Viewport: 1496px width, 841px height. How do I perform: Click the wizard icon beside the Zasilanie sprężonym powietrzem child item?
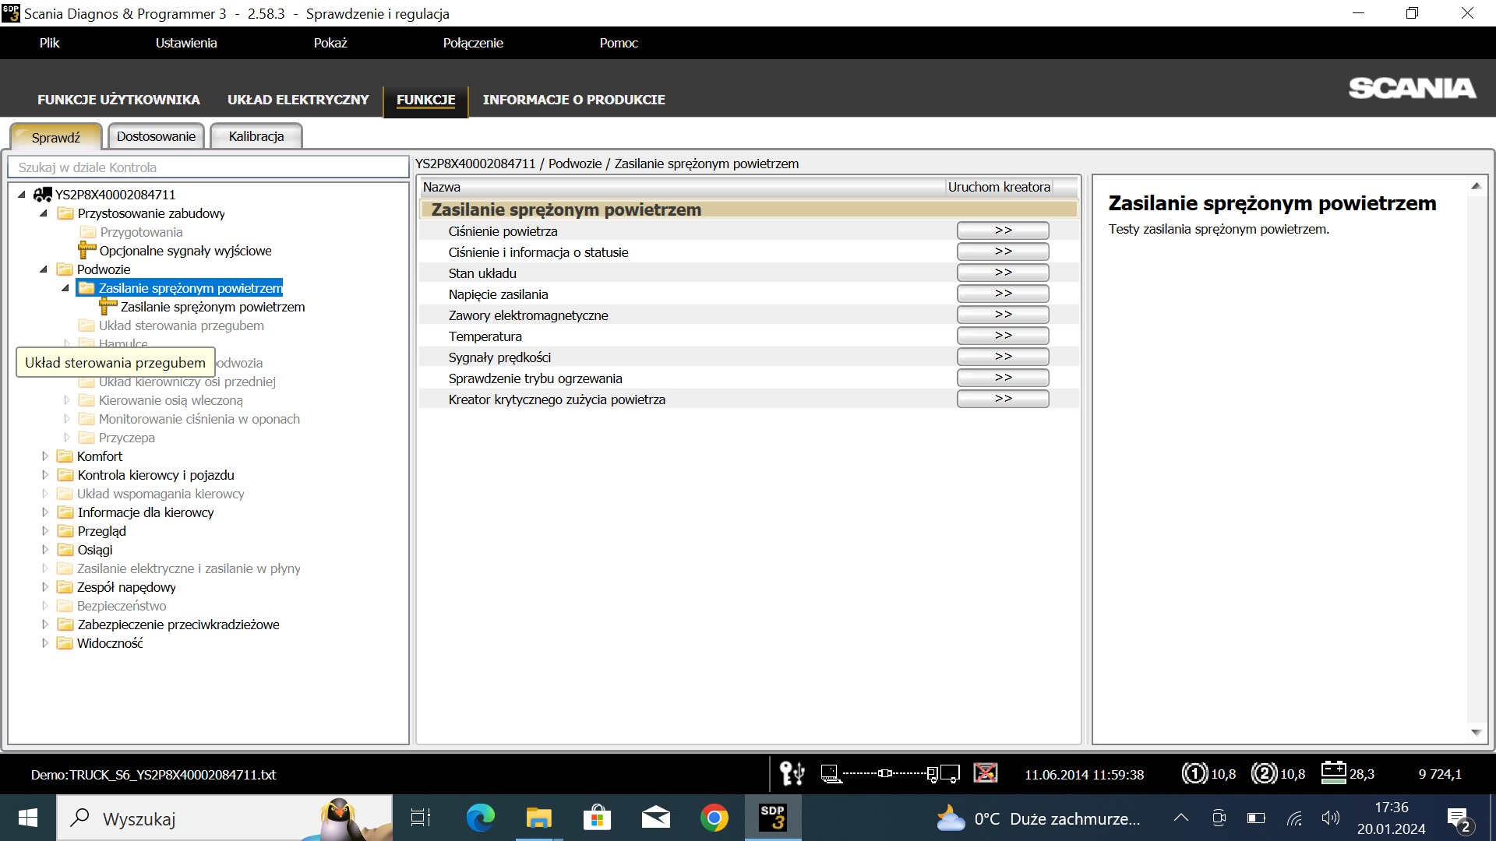tap(108, 307)
